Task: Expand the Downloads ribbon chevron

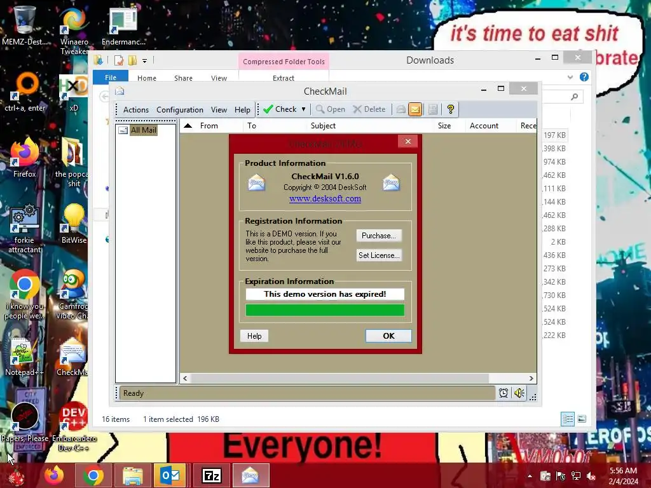Action: [570, 77]
